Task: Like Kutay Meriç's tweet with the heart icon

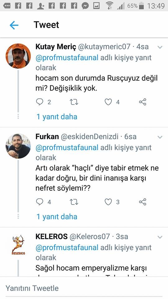Action: point(108,102)
